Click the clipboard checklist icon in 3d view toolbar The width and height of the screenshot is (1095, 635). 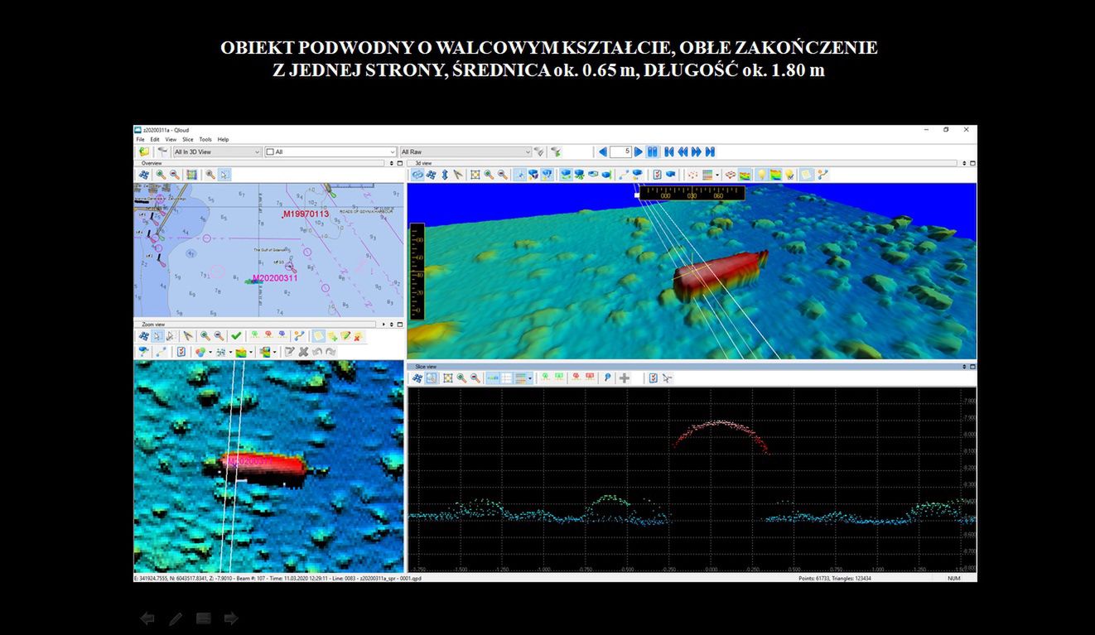(657, 175)
